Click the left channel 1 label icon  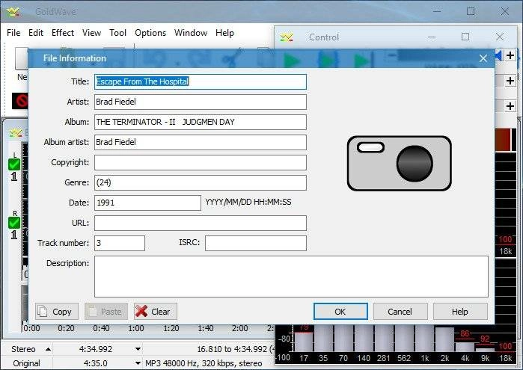(13, 176)
